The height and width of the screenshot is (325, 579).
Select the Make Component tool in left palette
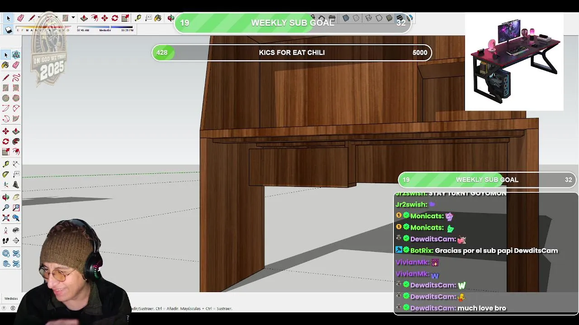[x=16, y=55]
